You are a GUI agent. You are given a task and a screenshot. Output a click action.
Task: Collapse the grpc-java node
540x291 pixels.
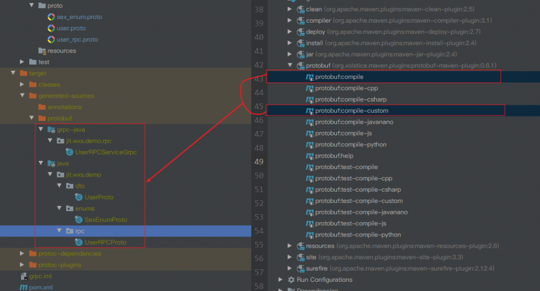pos(41,129)
